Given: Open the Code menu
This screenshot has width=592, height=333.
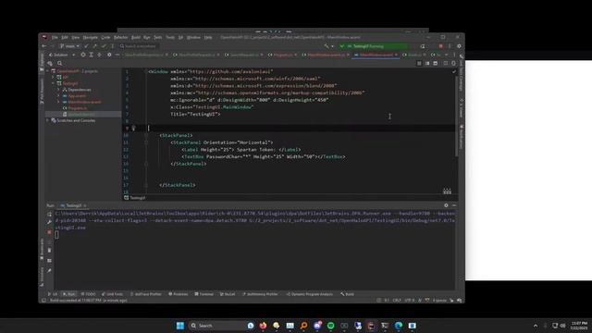Looking at the screenshot, I should point(105,37).
